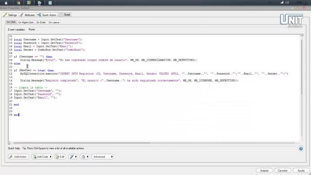Click the 'local Email' declaration on line 04
The image size is (311, 175).
[43, 47]
